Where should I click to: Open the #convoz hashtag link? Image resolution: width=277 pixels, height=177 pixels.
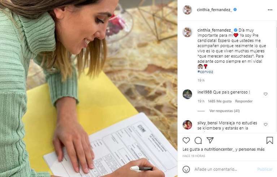pos(205,72)
